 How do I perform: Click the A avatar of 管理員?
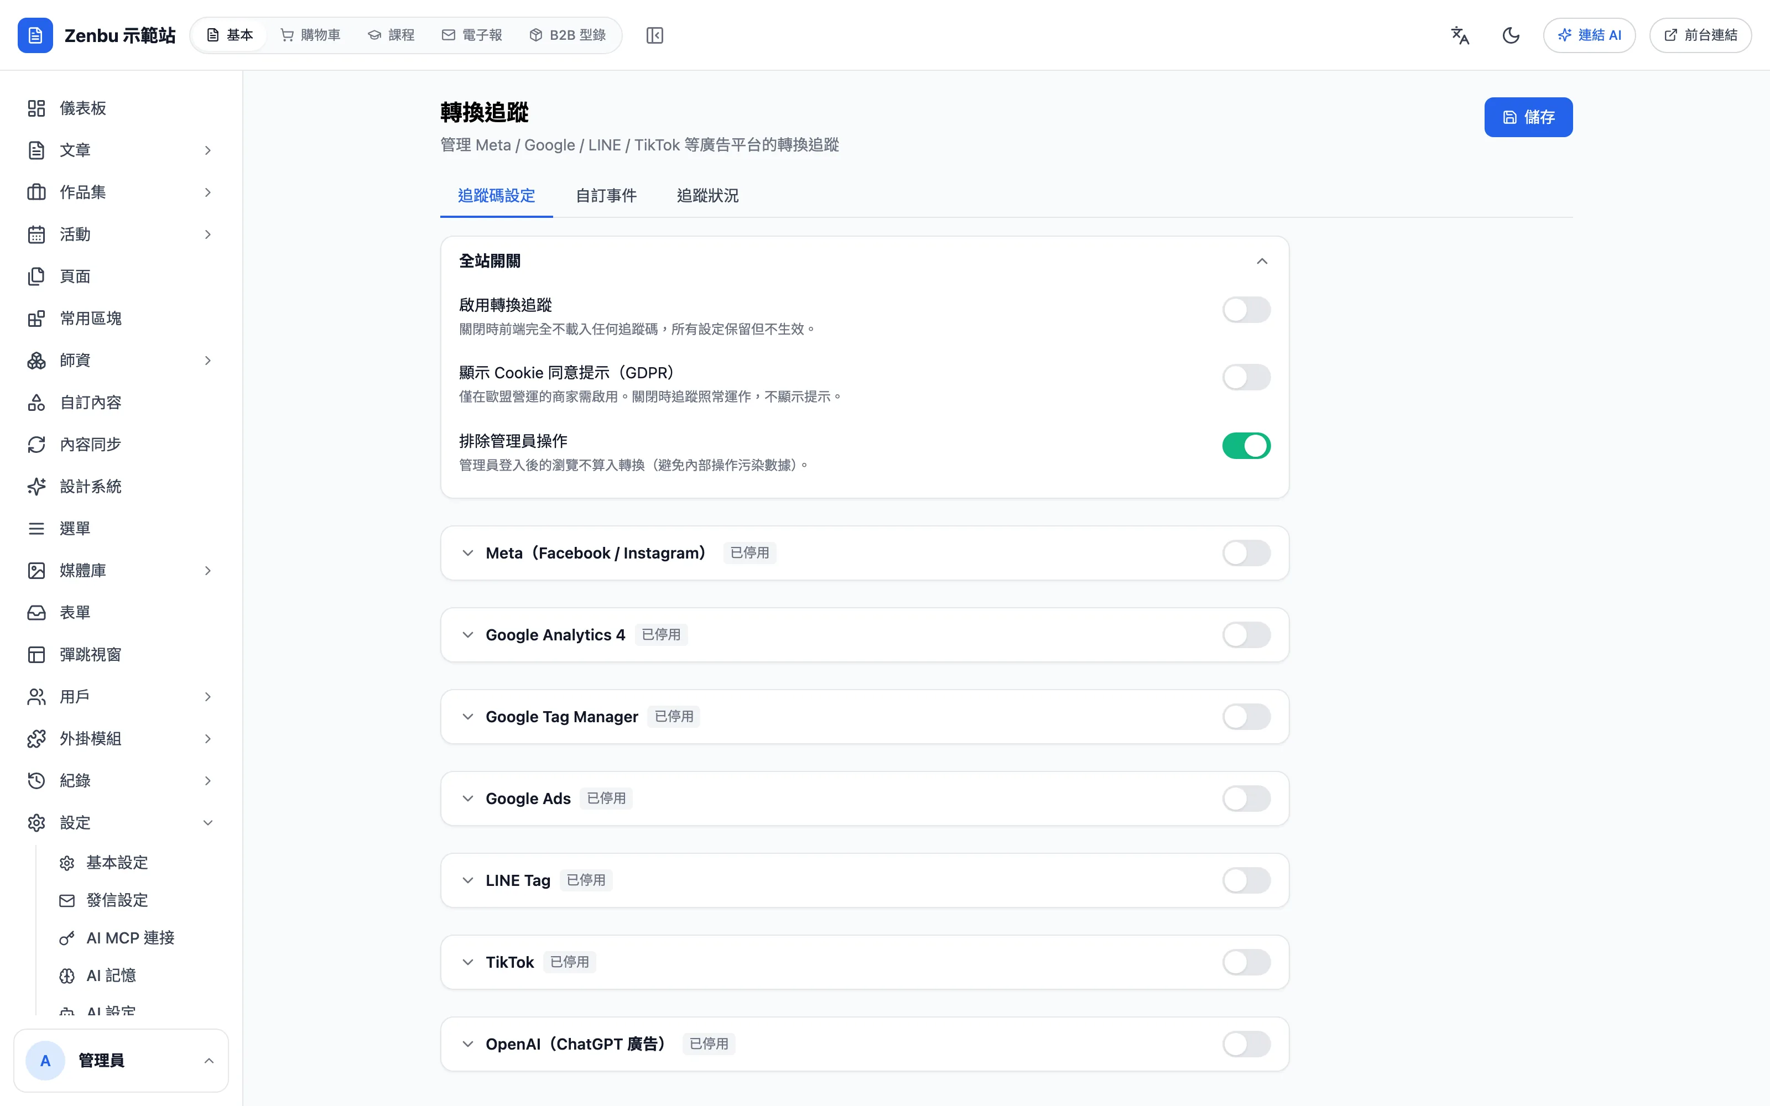(x=45, y=1061)
